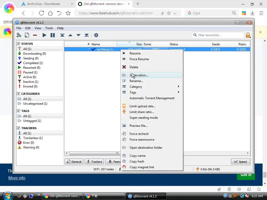Image resolution: width=267 pixels, height=200 pixels.
Task: Click the Add torrent link toolbar icon
Action: [19, 35]
